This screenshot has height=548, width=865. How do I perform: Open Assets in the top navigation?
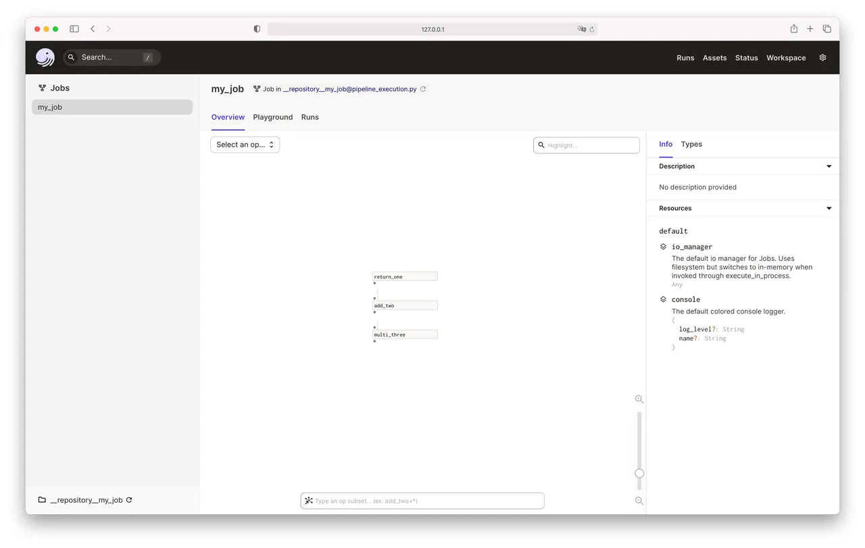(714, 58)
